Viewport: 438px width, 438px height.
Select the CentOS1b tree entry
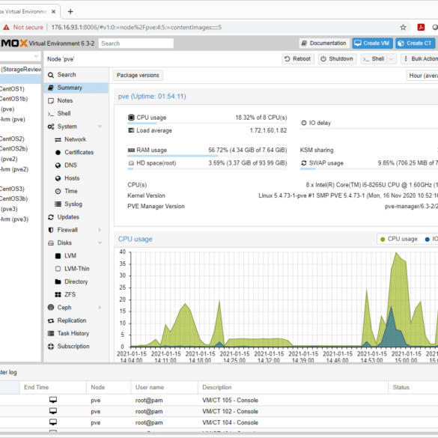pos(13,99)
